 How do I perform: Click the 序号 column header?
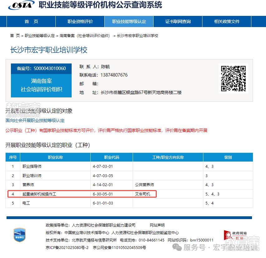pyautogui.click(x=13, y=157)
